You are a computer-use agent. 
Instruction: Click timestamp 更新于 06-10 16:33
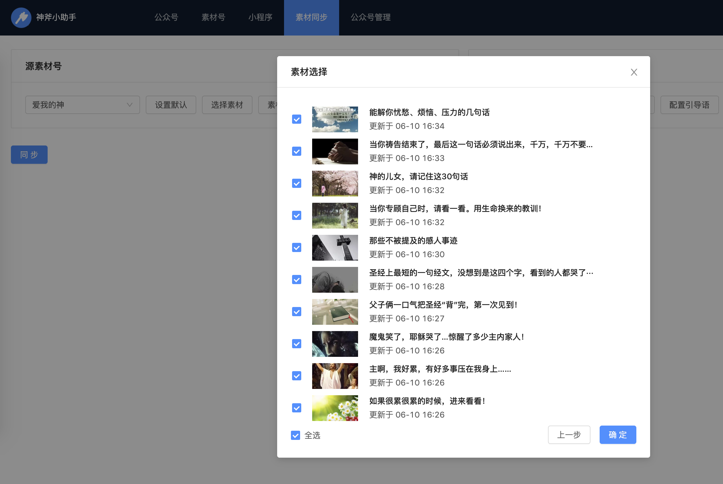coord(407,158)
